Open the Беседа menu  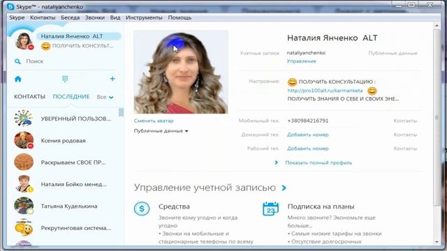70,17
